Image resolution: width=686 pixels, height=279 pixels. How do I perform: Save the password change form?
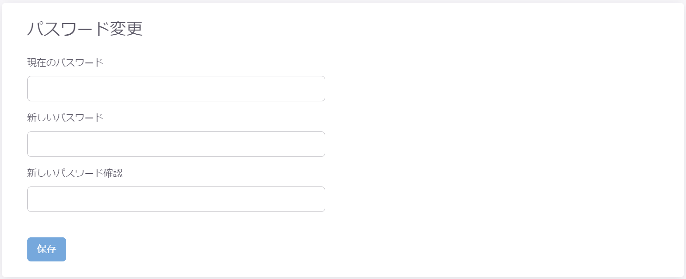[47, 249]
